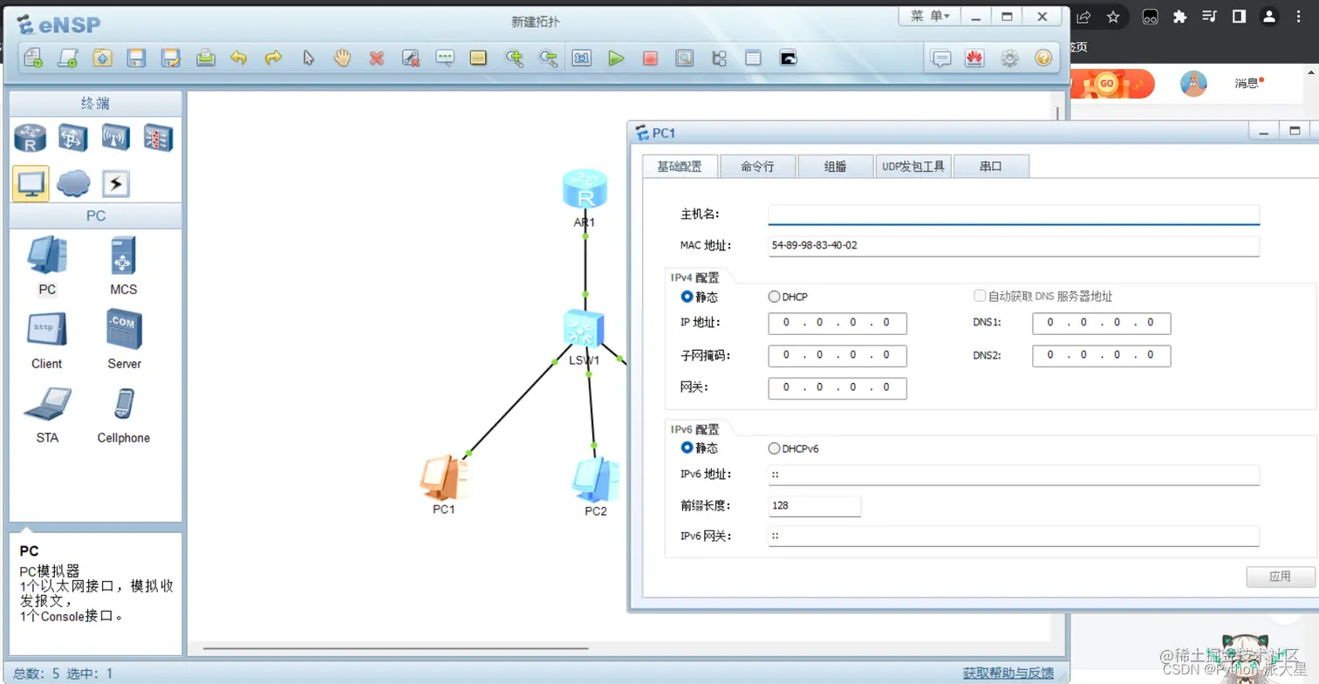1319x684 pixels.
Task: Click the 前缀长度 field showing 128
Action: (815, 506)
